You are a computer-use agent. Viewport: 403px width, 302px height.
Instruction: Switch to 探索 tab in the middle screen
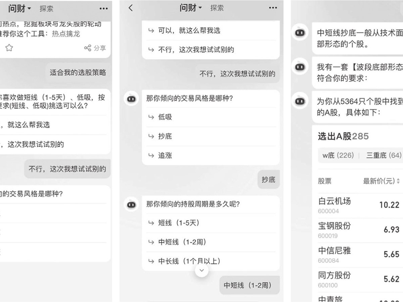(x=217, y=8)
